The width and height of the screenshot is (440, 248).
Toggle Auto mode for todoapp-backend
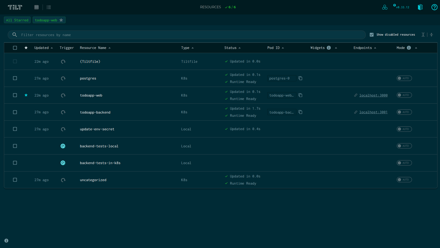pos(404,112)
